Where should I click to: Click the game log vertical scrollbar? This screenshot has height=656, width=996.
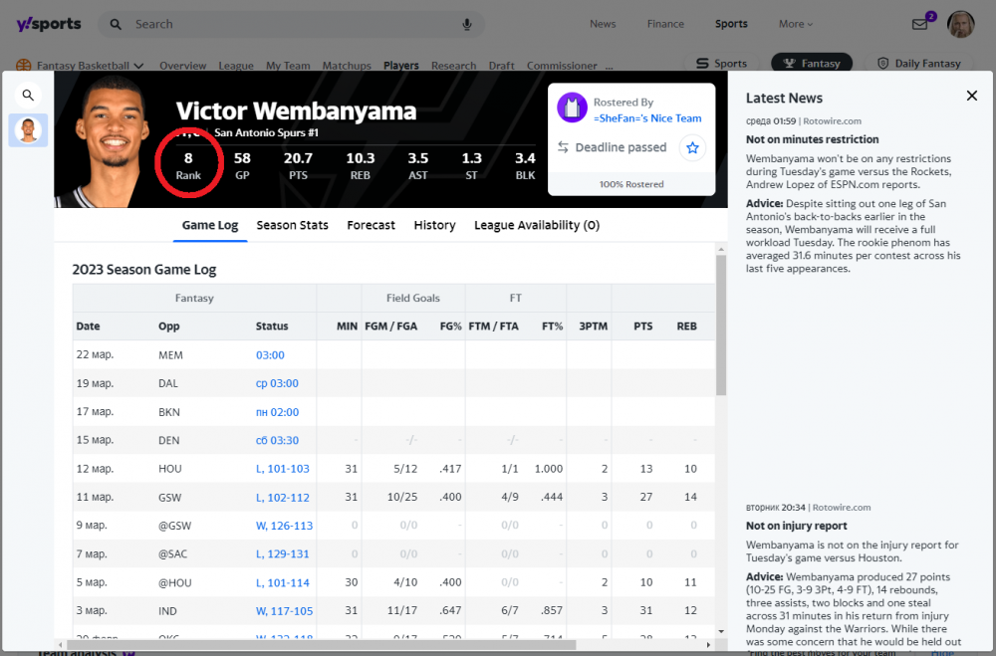click(x=721, y=328)
